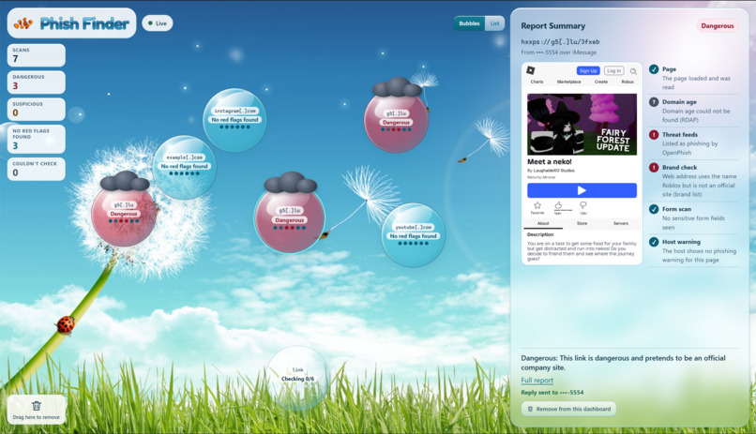Viewport: 756px width, 434px height.
Task: Click the Report Summary heading
Action: (553, 26)
